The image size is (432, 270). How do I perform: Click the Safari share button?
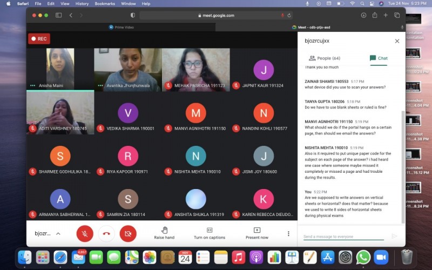tap(375, 15)
